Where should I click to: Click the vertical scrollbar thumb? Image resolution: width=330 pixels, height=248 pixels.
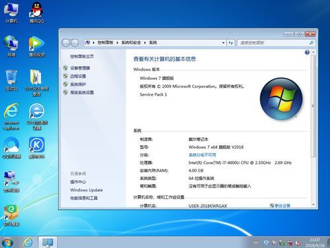tap(313, 106)
